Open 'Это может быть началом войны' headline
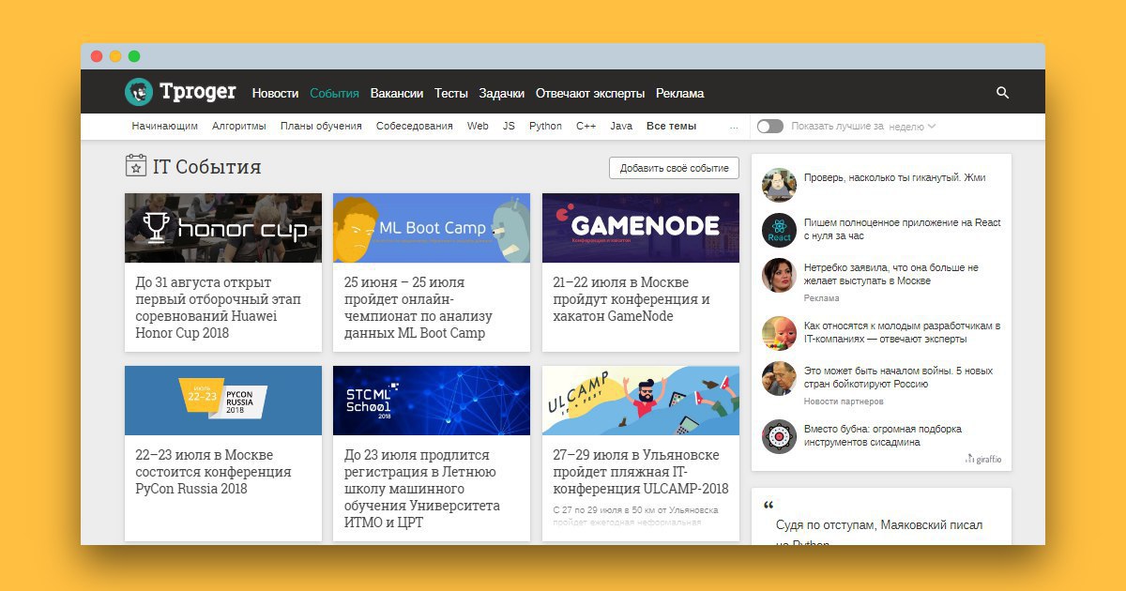This screenshot has height=591, width=1126. (x=898, y=377)
